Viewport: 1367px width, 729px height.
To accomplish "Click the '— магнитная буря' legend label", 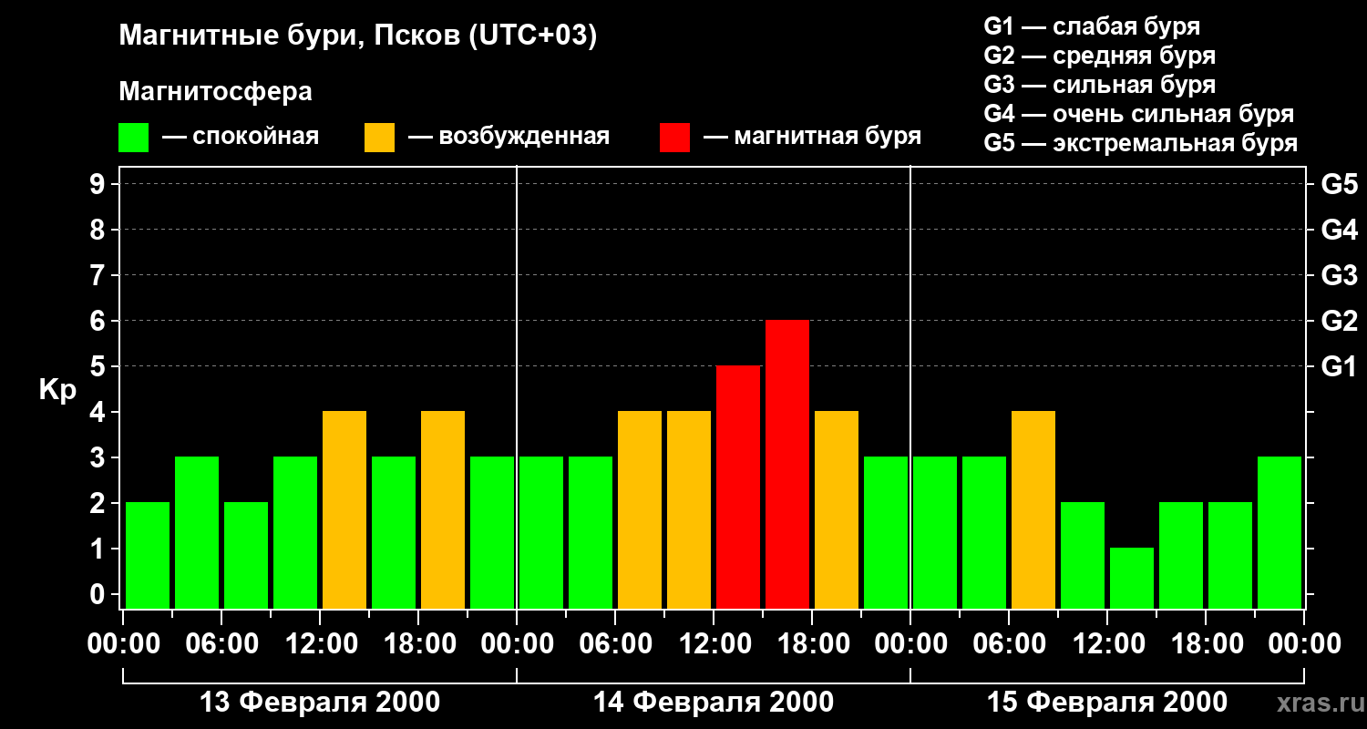I will [x=813, y=137].
